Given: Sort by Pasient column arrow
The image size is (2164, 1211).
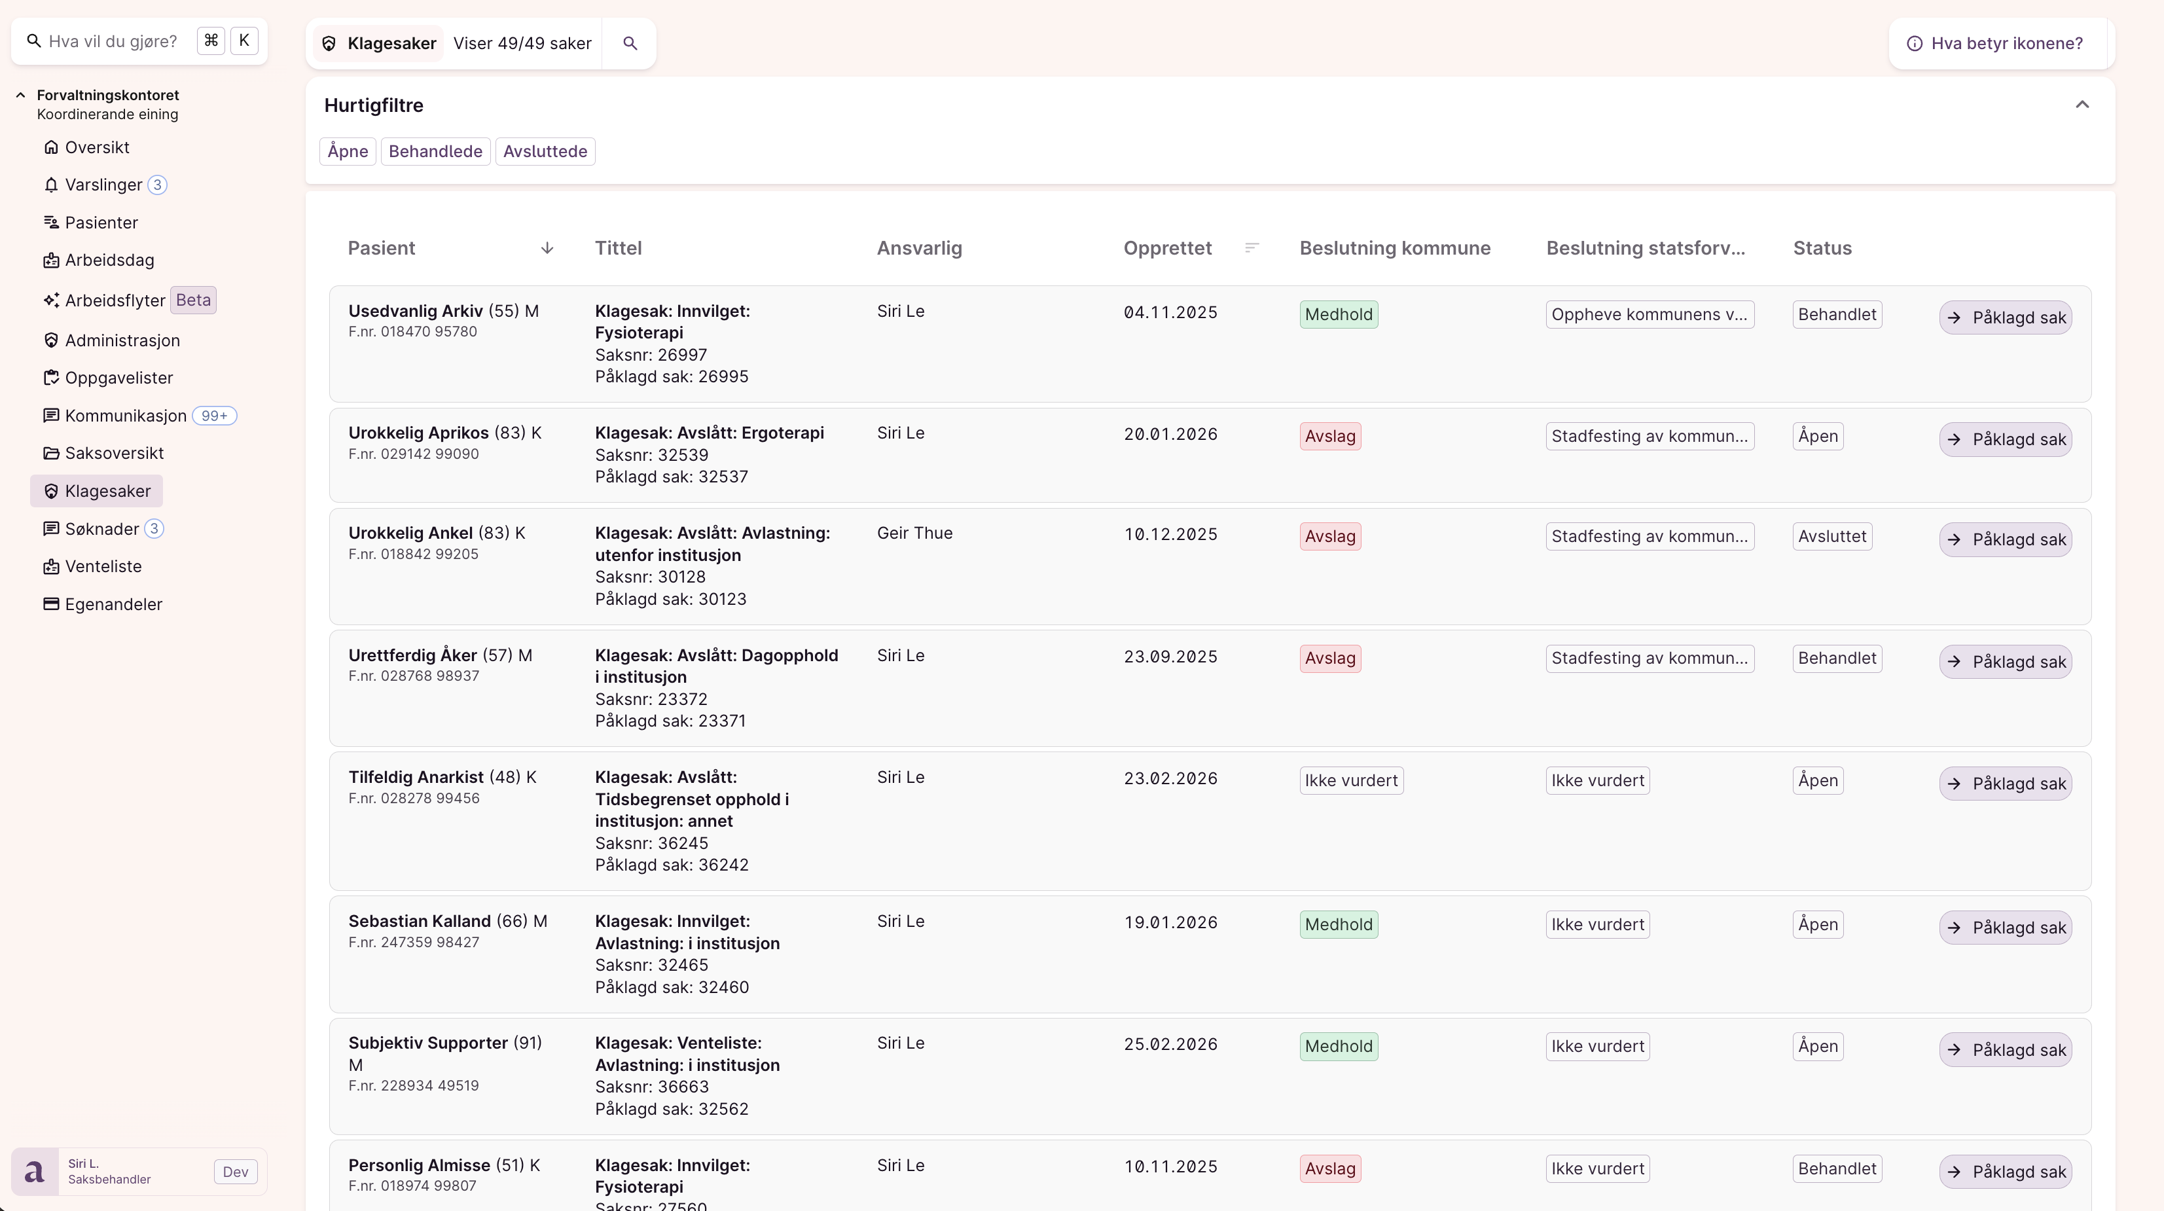Looking at the screenshot, I should [547, 247].
